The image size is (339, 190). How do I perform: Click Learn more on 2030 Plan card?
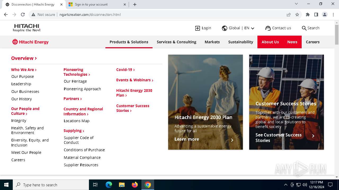(x=187, y=139)
